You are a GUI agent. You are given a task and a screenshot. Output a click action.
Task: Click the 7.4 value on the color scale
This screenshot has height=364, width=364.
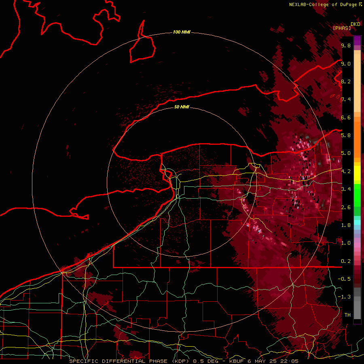tap(346, 99)
